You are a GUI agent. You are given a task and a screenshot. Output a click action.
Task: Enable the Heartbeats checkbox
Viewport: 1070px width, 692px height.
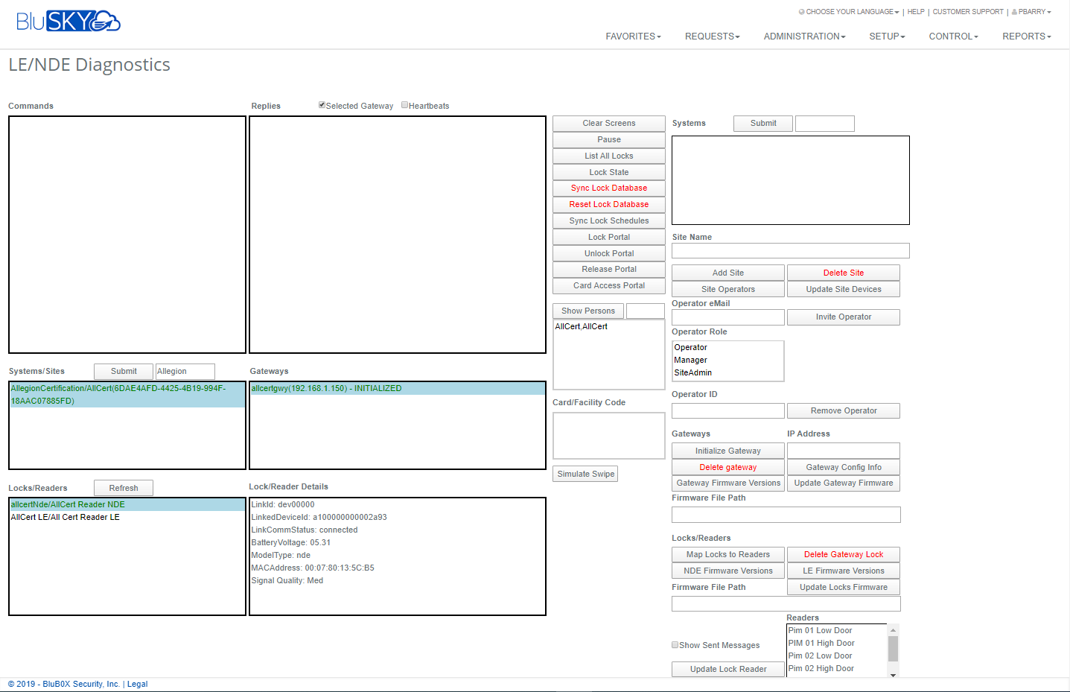click(x=404, y=105)
